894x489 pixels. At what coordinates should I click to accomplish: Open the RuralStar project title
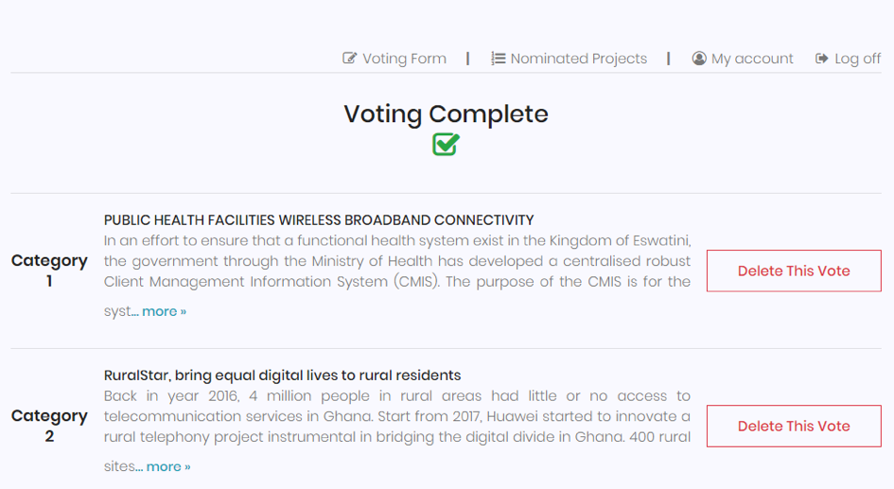282,375
